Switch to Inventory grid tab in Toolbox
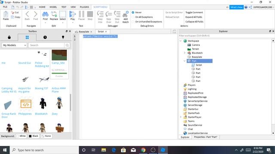This screenshot has width=275, height=154. tap(27, 37)
